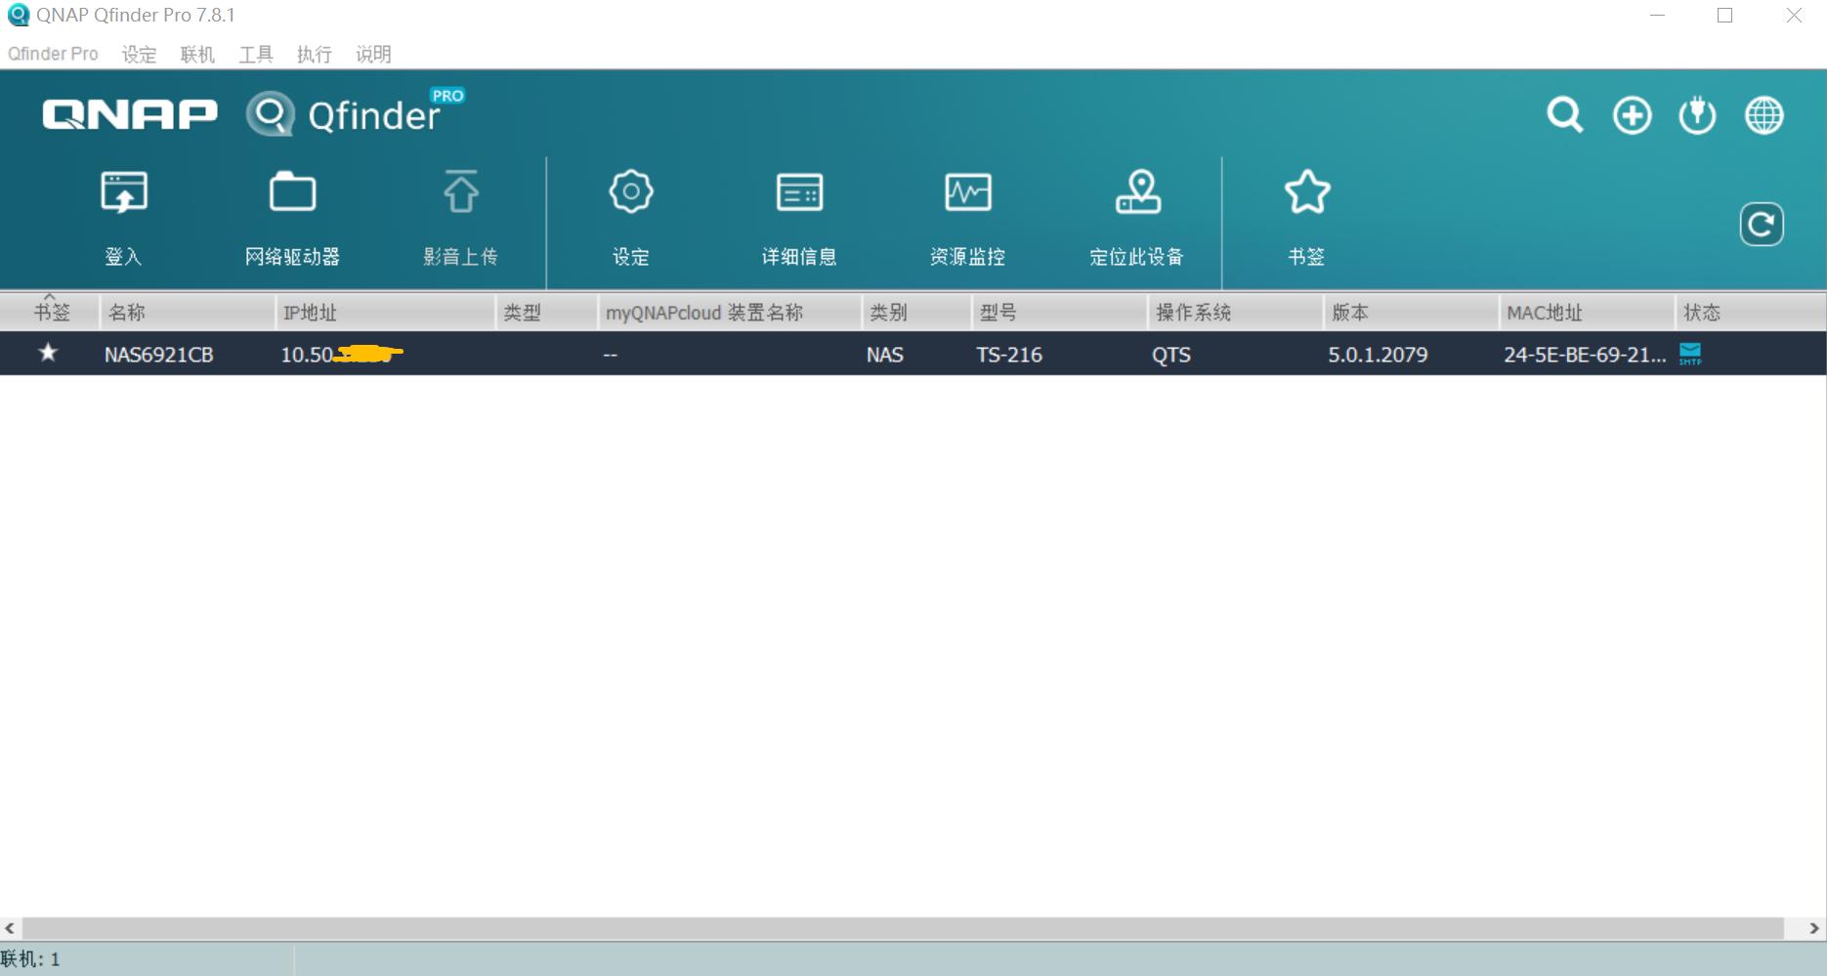1827x976 pixels.
Task: Sort by the 操作系统 column header
Action: coord(1235,313)
